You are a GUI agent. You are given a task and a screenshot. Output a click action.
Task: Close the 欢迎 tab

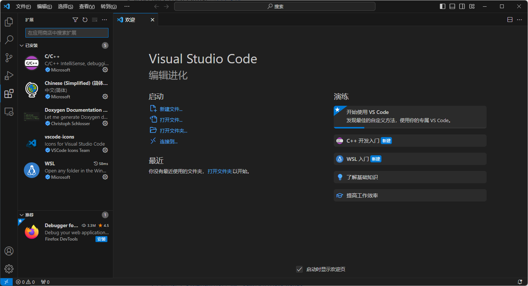tap(152, 20)
